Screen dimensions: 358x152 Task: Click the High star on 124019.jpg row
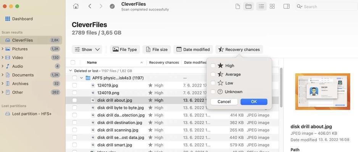pyautogui.click(x=150, y=85)
